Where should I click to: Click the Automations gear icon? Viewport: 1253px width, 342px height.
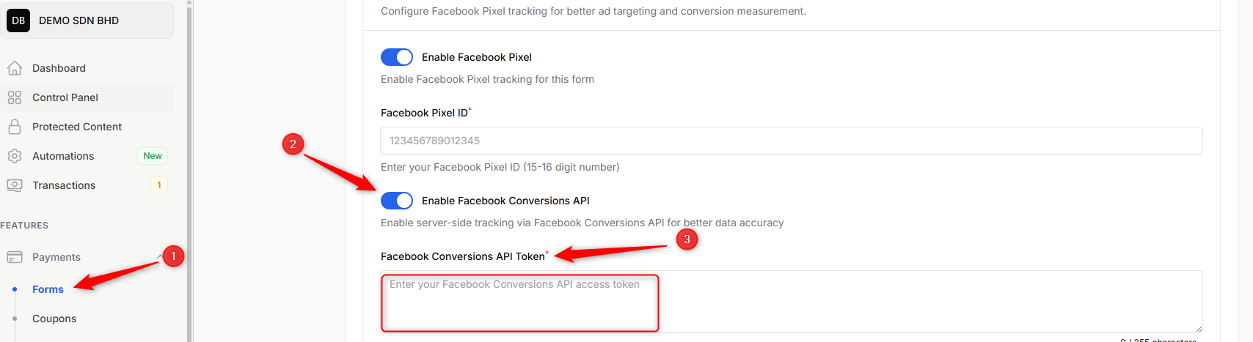(x=15, y=156)
